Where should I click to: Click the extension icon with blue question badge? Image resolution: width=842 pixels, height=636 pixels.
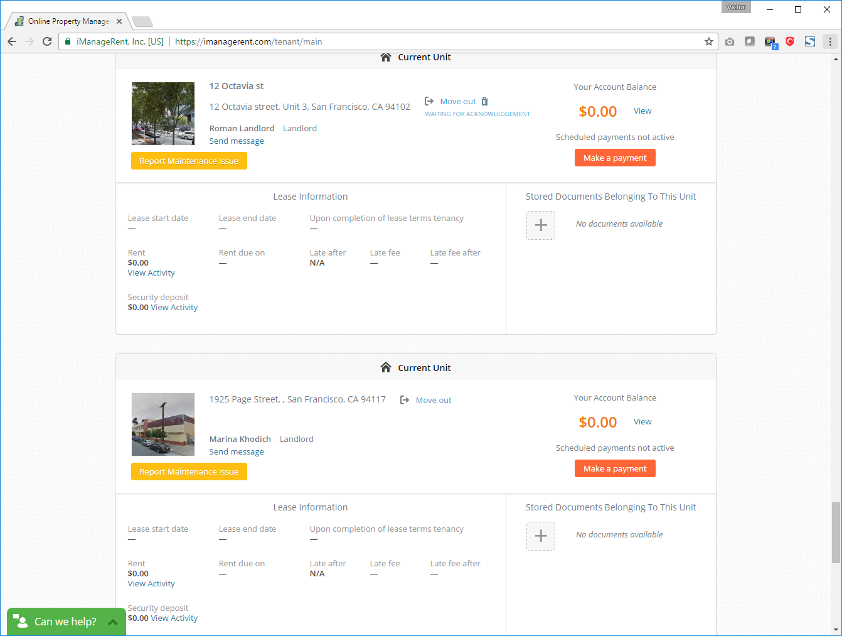pos(770,41)
